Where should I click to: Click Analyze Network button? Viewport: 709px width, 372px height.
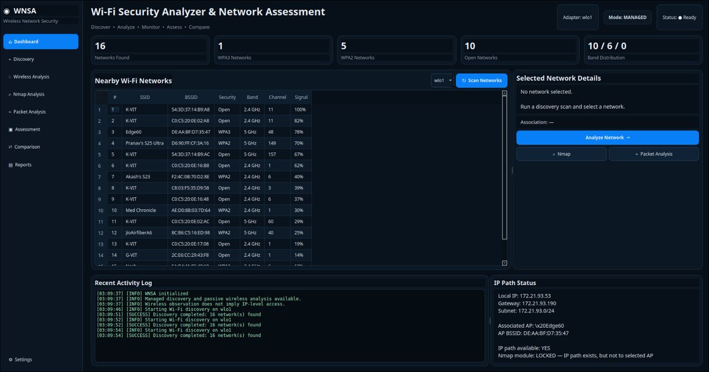coord(607,138)
